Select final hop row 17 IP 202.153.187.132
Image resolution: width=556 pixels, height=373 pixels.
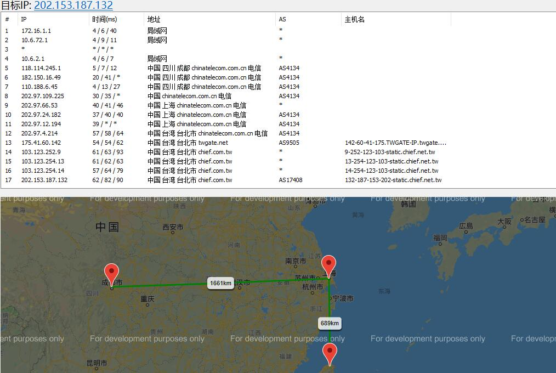tap(44, 180)
